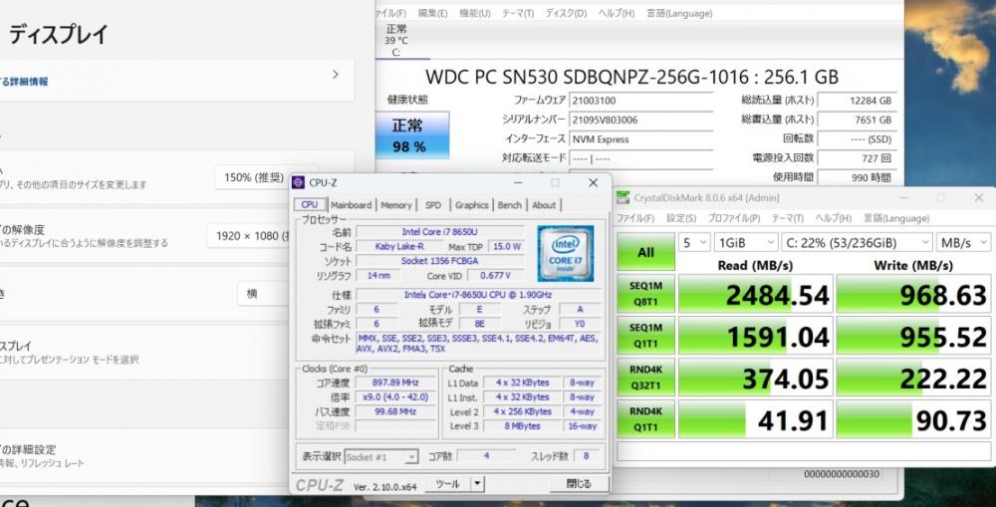This screenshot has width=996, height=507.
Task: Switch to the CPU tab in CPU-Z
Action: pyautogui.click(x=310, y=204)
